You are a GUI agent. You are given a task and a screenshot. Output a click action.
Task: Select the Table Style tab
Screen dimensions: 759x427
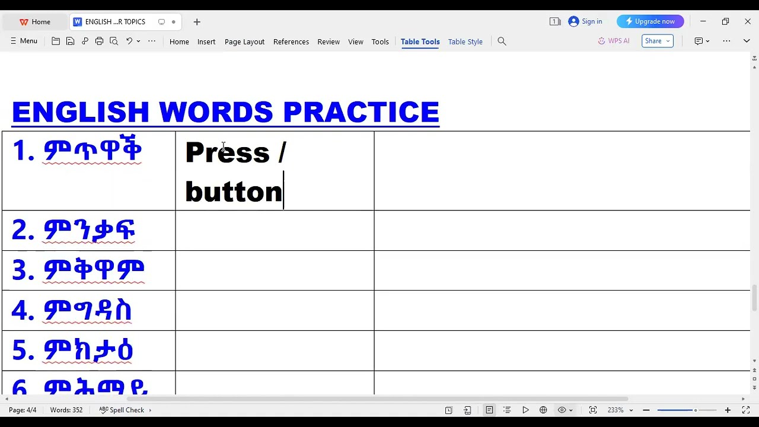click(x=465, y=42)
